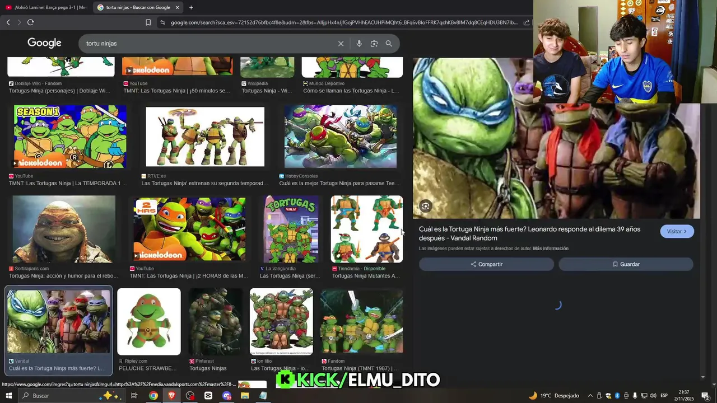Switch to the ¡Volvió Lamine! YouTube tab
Image resolution: width=717 pixels, height=403 pixels.
tap(46, 7)
